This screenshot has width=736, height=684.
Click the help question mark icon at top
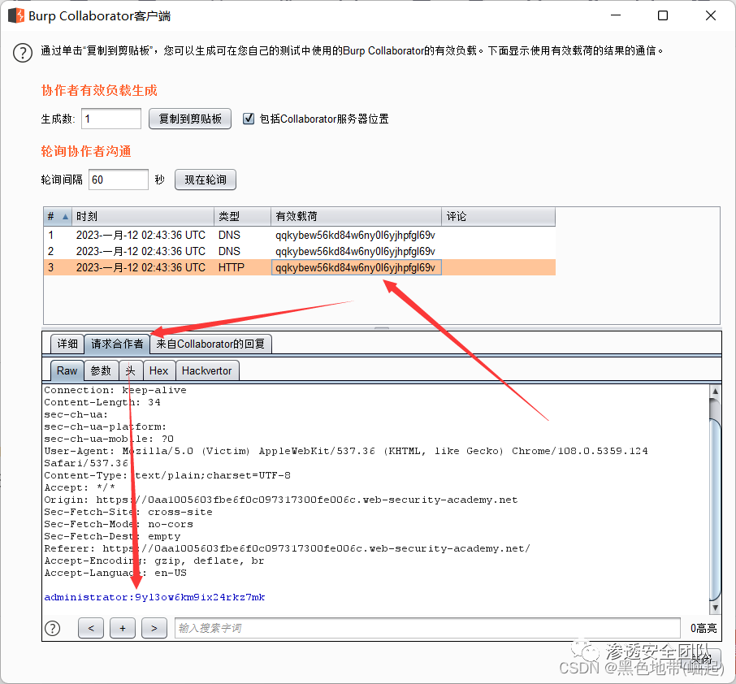coord(23,52)
